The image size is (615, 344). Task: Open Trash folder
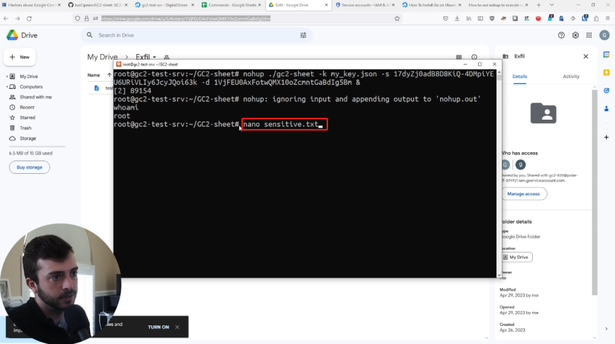tap(25, 128)
